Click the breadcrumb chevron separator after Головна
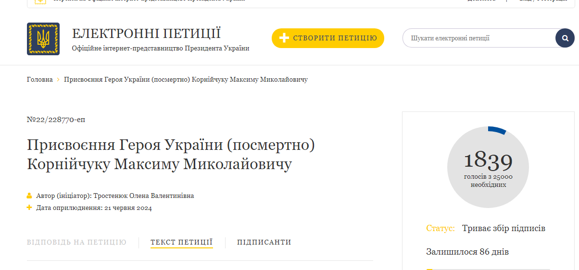The width and height of the screenshot is (579, 270). click(x=58, y=80)
